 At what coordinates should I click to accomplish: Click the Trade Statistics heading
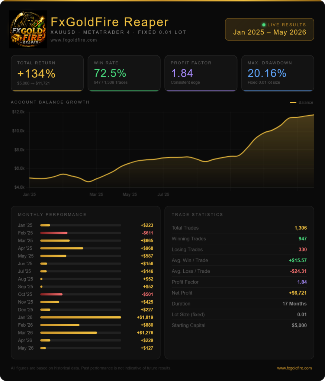(197, 215)
